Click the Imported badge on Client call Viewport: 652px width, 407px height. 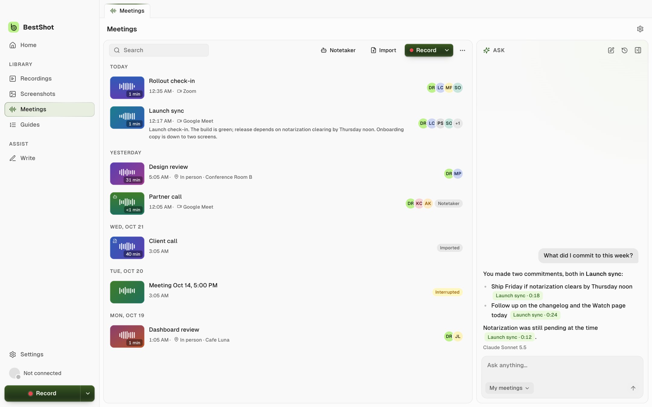[449, 248]
